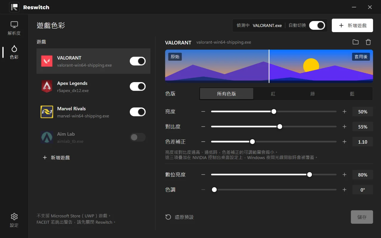The image size is (381, 238).
Task: Toggle the Apex Legends profile switch
Action: click(x=138, y=87)
